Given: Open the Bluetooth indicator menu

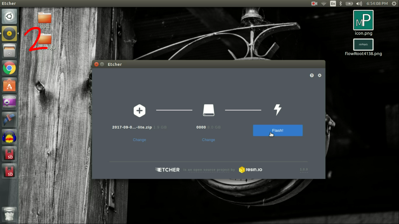Looking at the screenshot, I should (341, 3).
